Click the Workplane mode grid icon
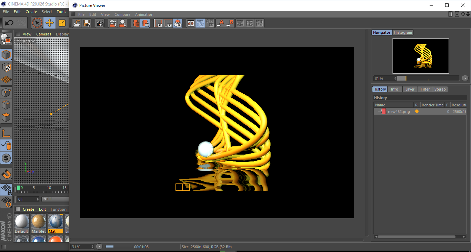Viewport: 471px width, 252px height. [x=6, y=80]
